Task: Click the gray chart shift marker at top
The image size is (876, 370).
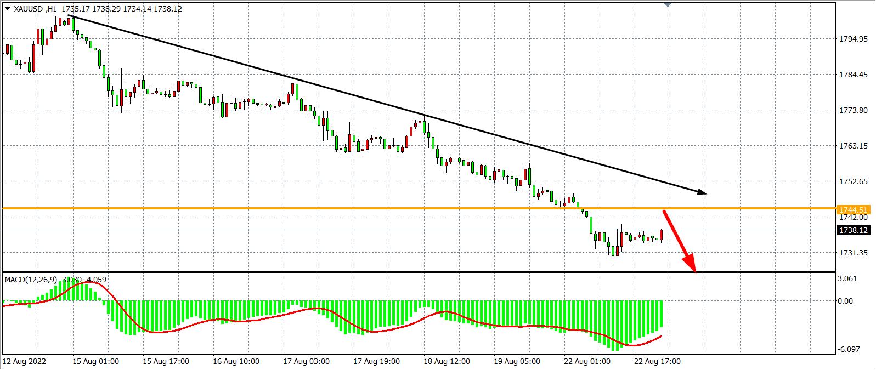Action: pyautogui.click(x=667, y=4)
